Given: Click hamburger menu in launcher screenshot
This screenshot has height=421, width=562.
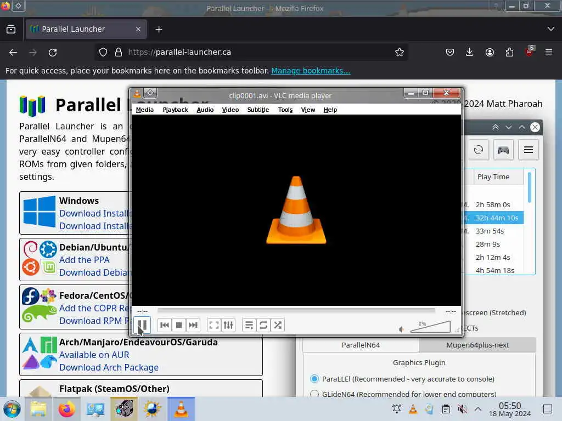Looking at the screenshot, I should tap(529, 150).
